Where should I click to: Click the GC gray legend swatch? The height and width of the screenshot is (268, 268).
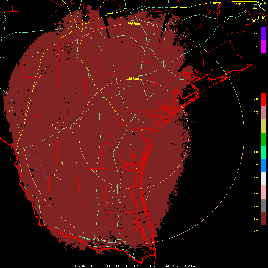pyautogui.click(x=263, y=205)
